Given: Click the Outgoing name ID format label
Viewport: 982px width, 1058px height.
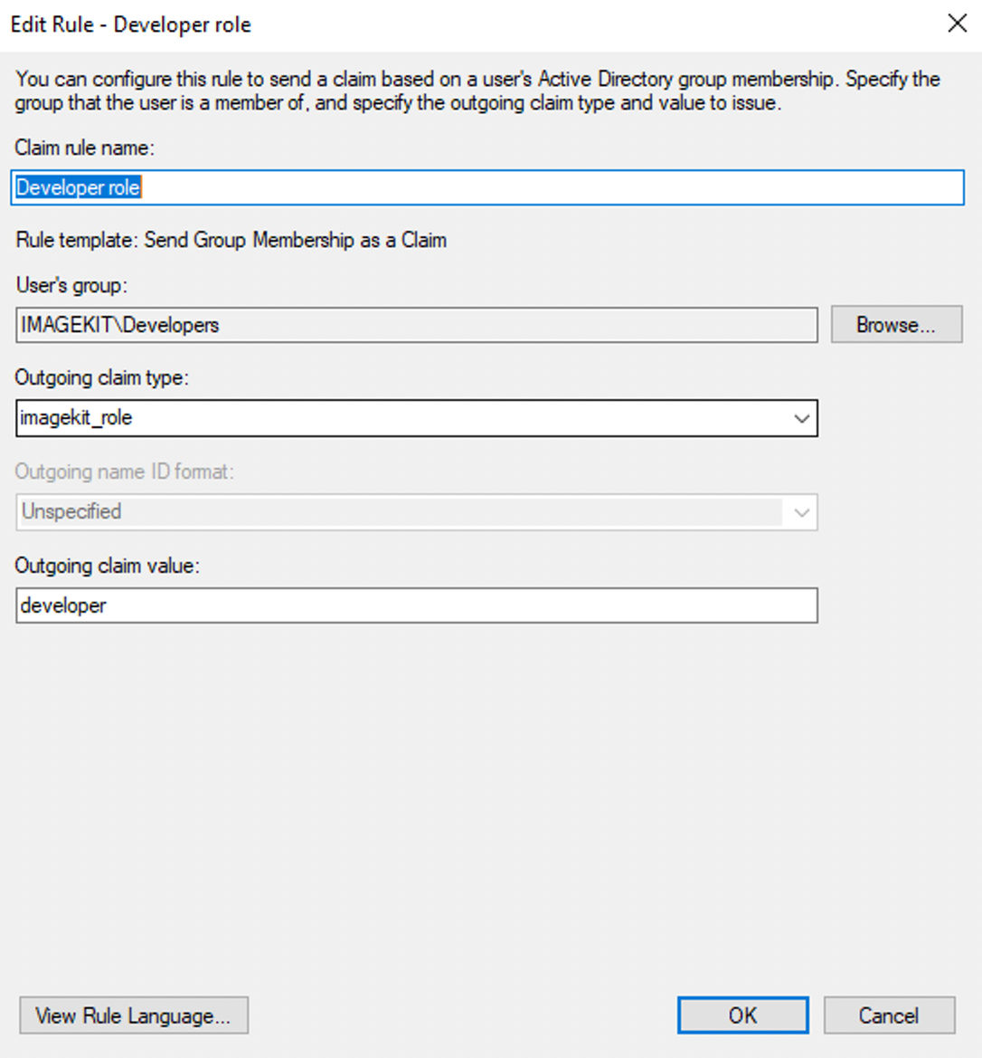Looking at the screenshot, I should tap(125, 472).
